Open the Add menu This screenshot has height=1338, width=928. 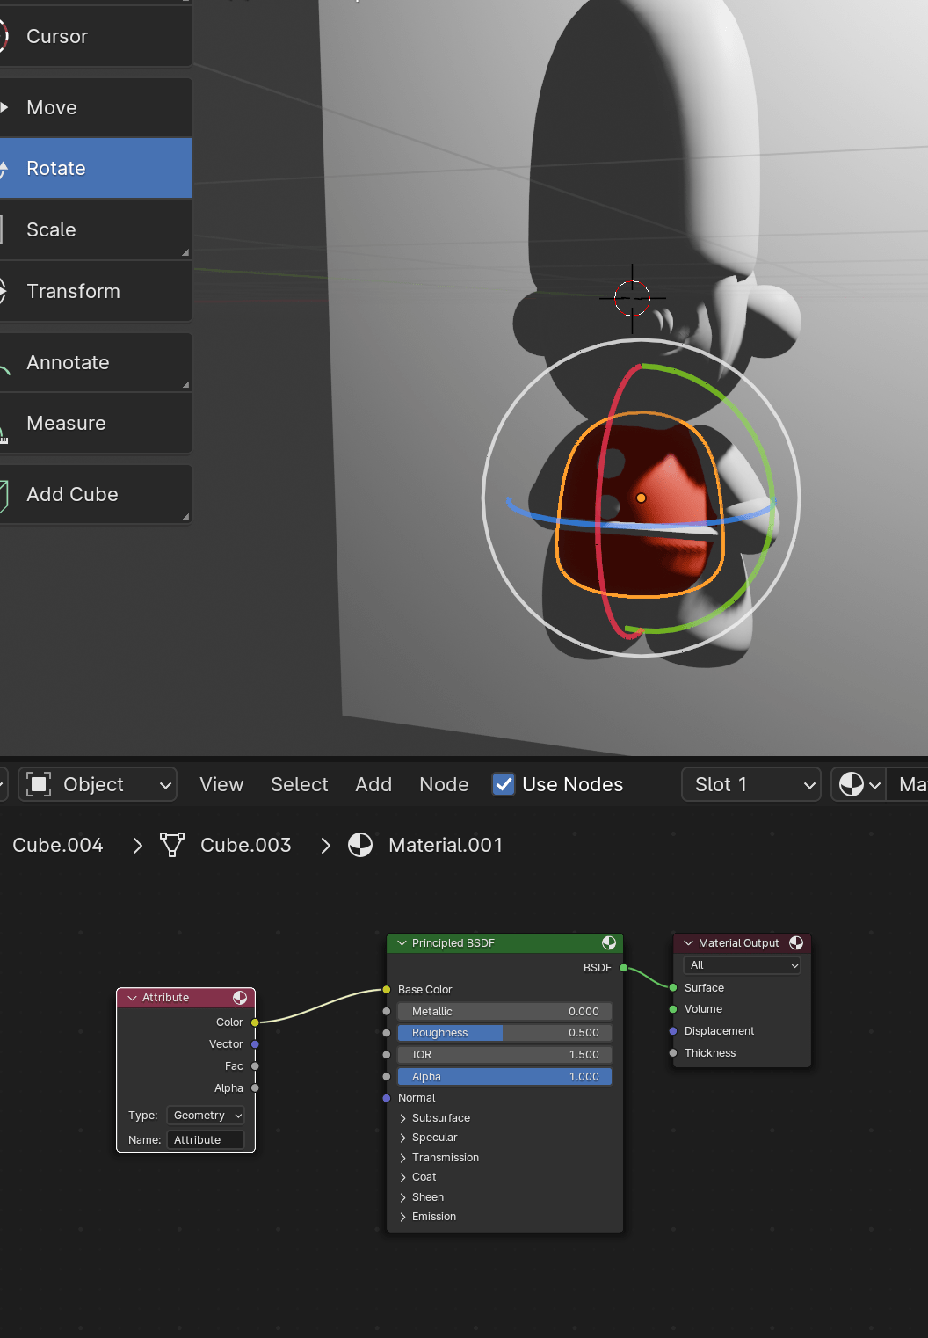[x=373, y=784]
